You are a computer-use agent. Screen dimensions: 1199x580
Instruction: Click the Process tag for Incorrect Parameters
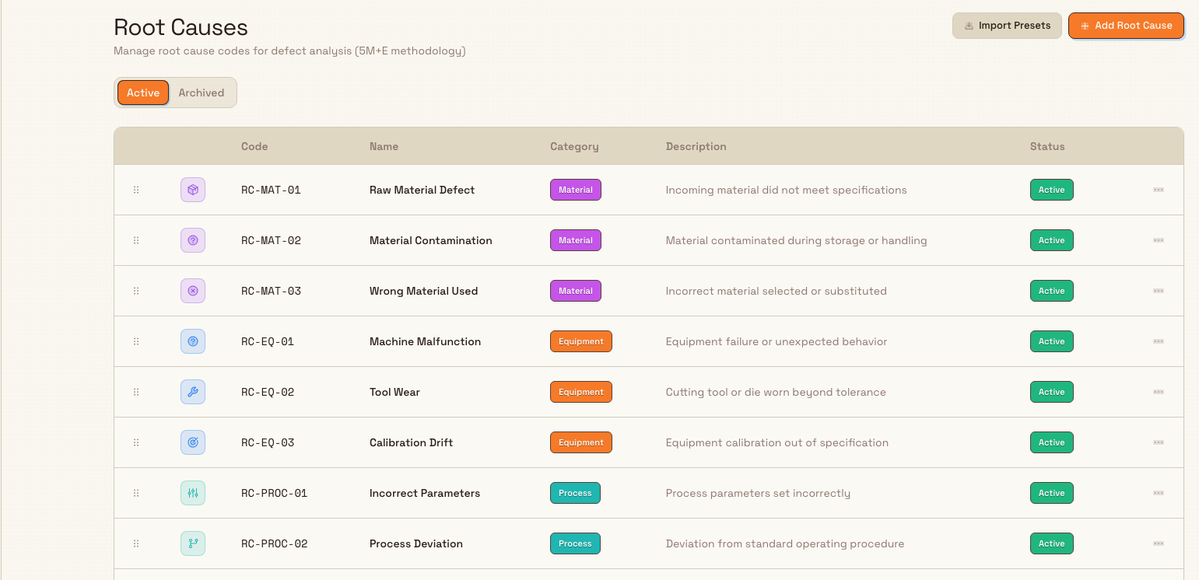click(x=575, y=493)
